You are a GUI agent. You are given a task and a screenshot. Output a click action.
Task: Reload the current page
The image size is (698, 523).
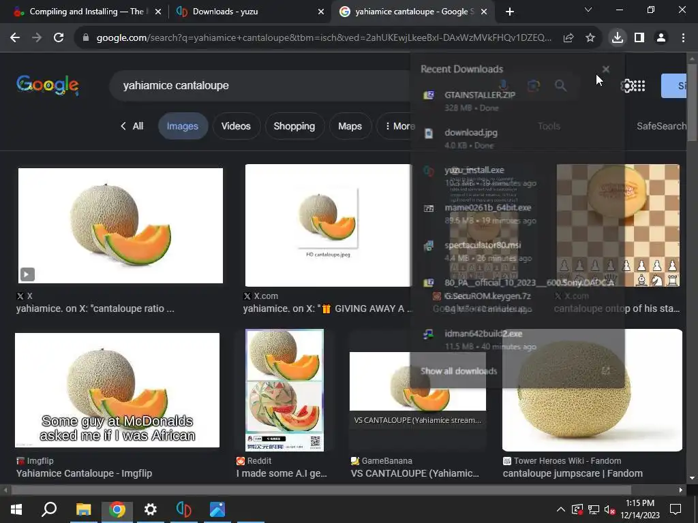(x=59, y=38)
